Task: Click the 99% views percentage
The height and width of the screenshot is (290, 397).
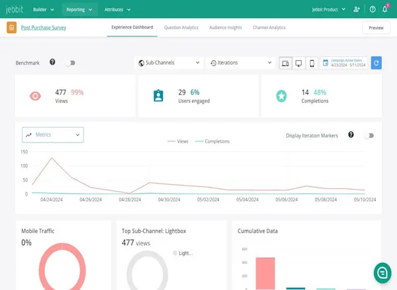Action: pos(77,92)
